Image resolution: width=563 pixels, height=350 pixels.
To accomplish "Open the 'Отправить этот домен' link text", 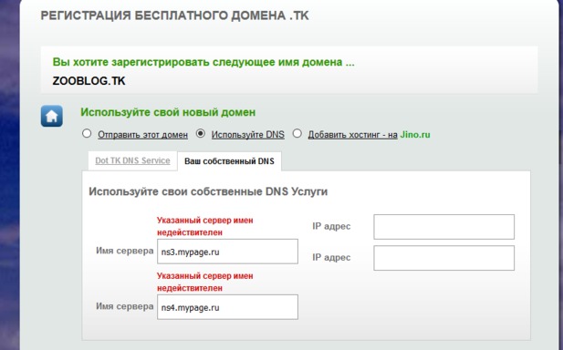I will click(142, 135).
